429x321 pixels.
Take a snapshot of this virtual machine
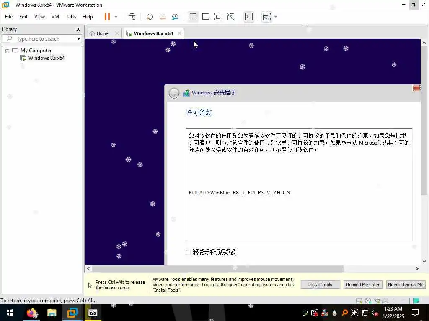(150, 17)
